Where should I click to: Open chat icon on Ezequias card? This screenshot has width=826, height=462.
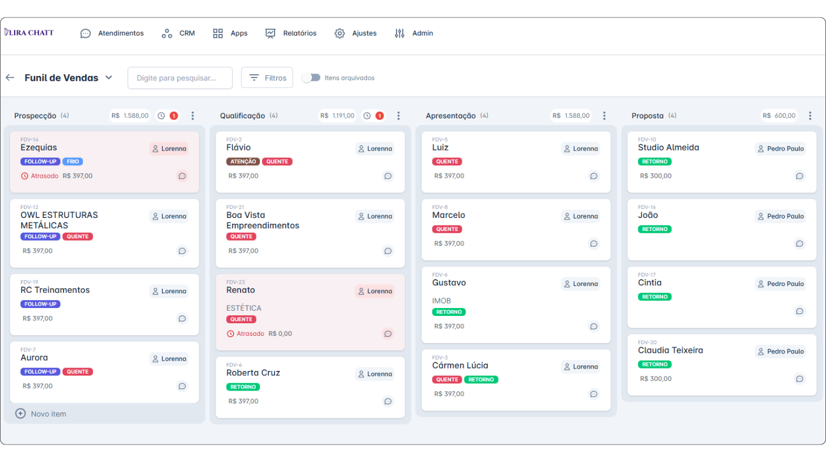click(182, 176)
